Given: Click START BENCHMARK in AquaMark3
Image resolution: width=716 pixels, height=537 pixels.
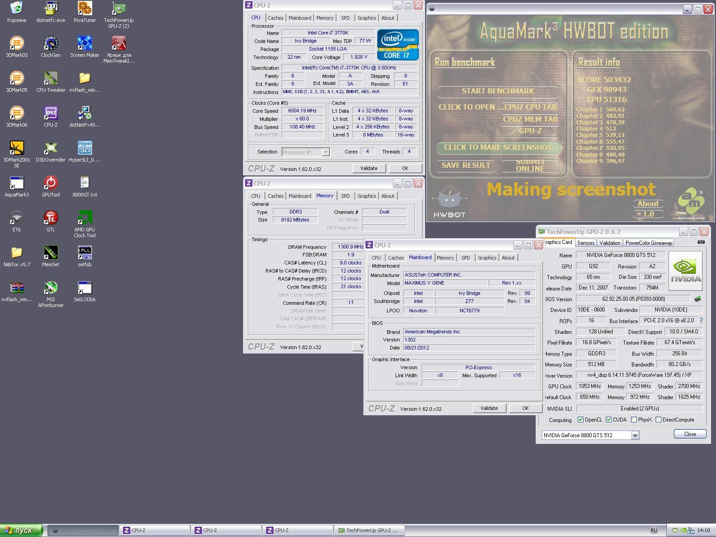Looking at the screenshot, I should 498,91.
